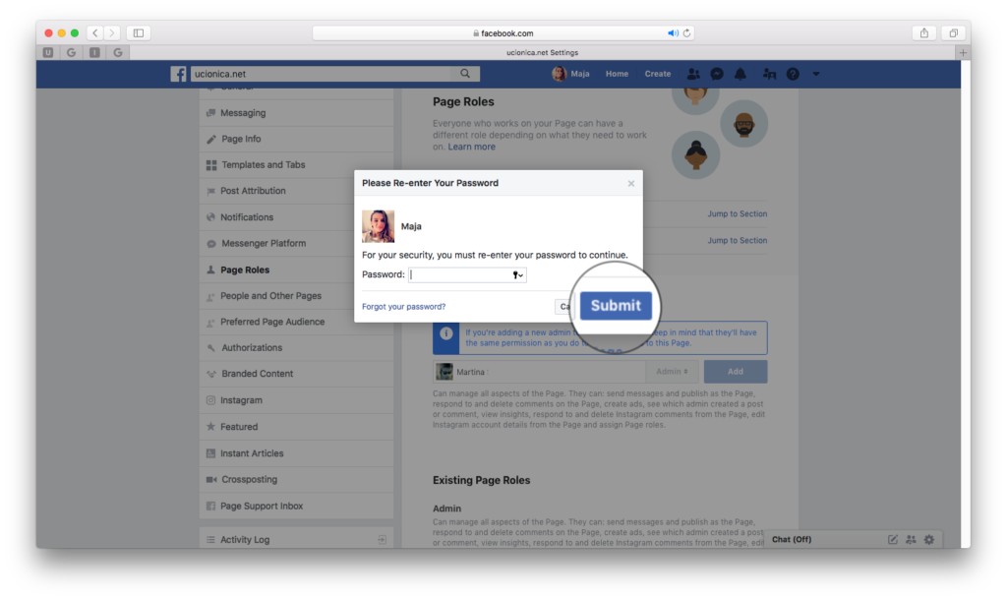Expand the account menu arrow
Image resolution: width=1007 pixels, height=600 pixels.
point(815,74)
